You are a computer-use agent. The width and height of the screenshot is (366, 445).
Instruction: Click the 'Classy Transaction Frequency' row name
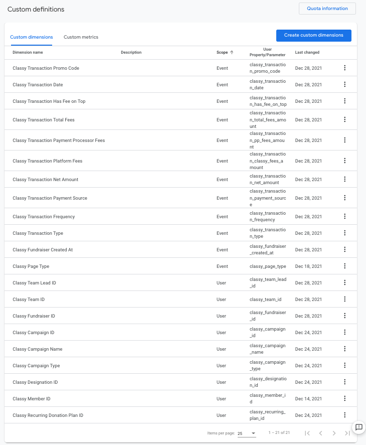[x=44, y=217]
